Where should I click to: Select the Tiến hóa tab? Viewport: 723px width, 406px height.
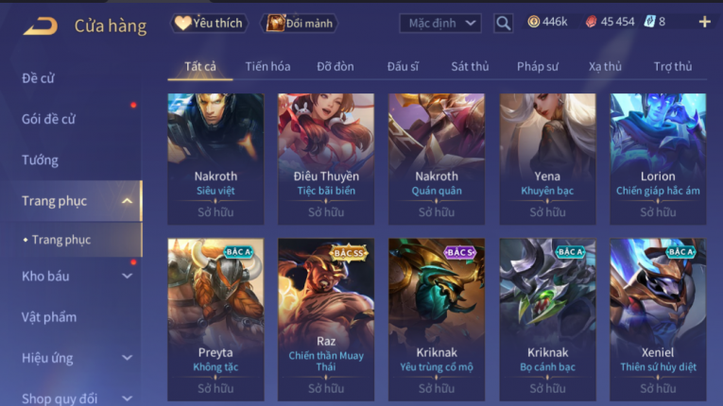pyautogui.click(x=267, y=66)
